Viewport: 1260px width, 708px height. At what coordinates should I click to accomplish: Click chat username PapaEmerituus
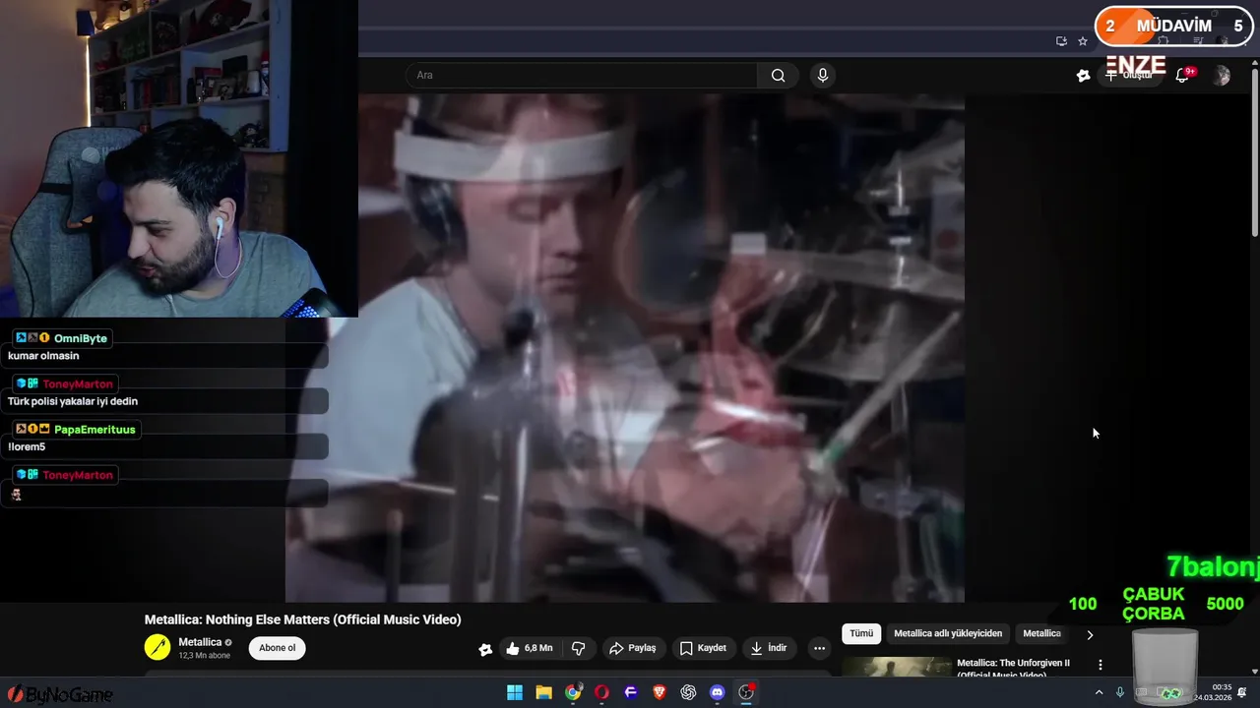[94, 430]
